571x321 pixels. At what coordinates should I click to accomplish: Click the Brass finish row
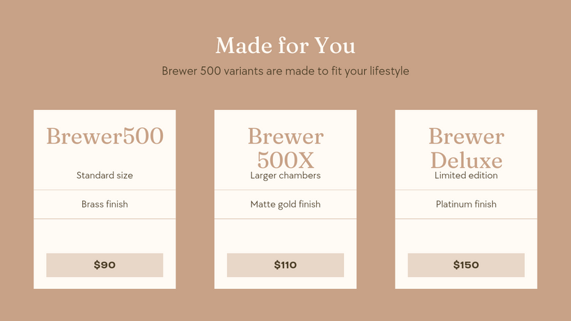pyautogui.click(x=104, y=205)
